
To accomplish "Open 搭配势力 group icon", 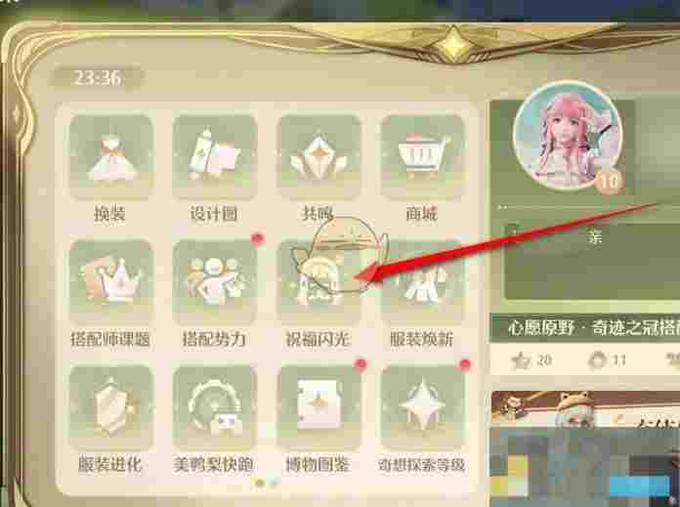I will [215, 282].
